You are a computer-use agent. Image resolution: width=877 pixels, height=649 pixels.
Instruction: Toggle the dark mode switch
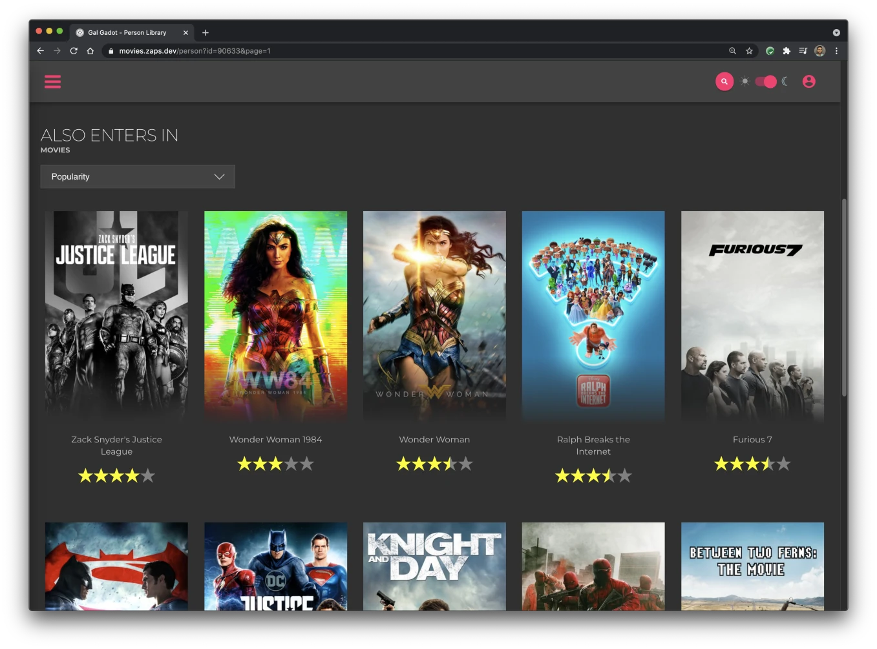point(766,81)
